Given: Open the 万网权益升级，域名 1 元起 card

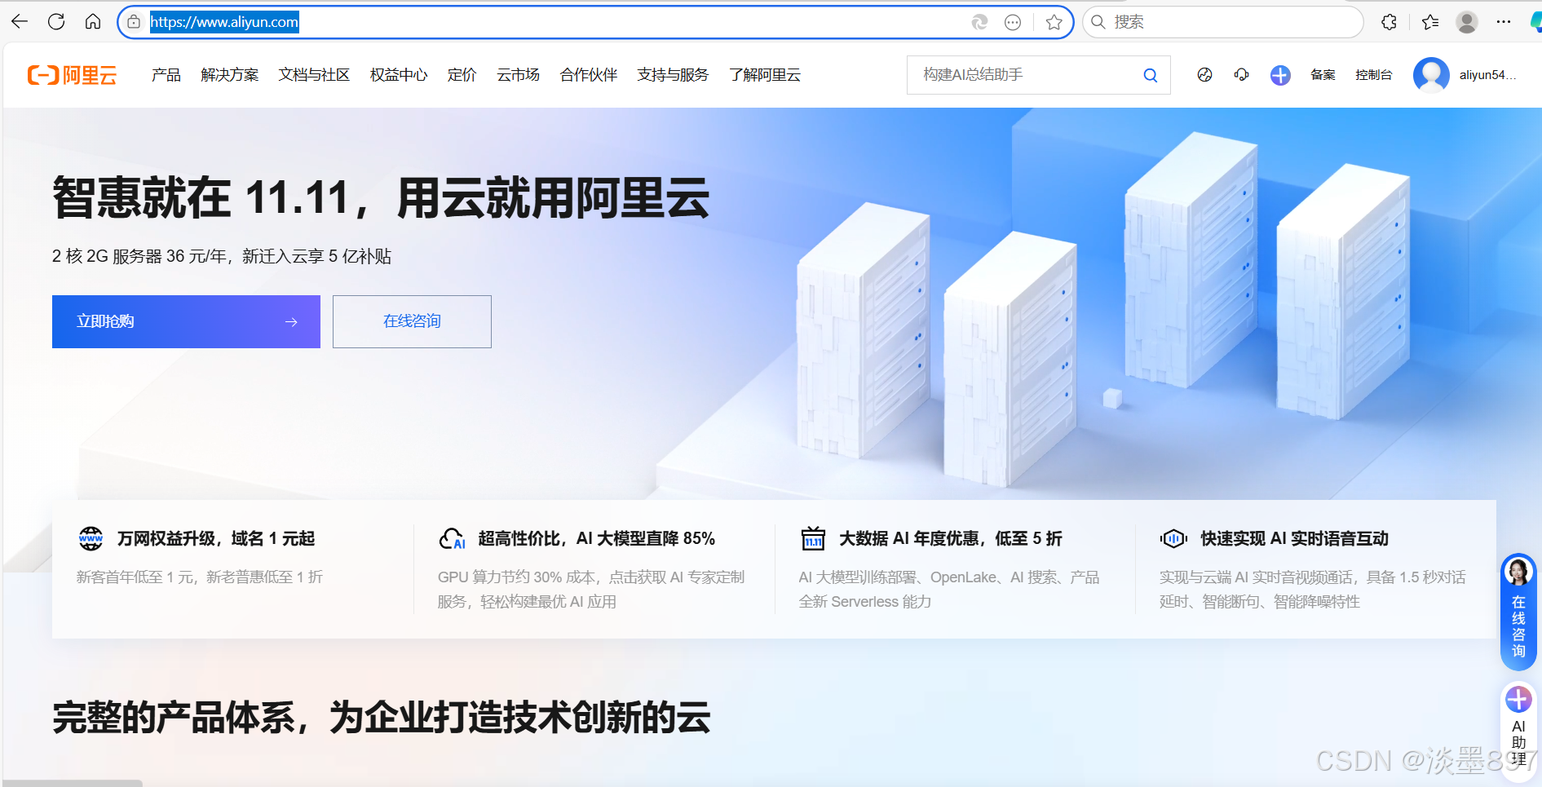Looking at the screenshot, I should coord(232,568).
